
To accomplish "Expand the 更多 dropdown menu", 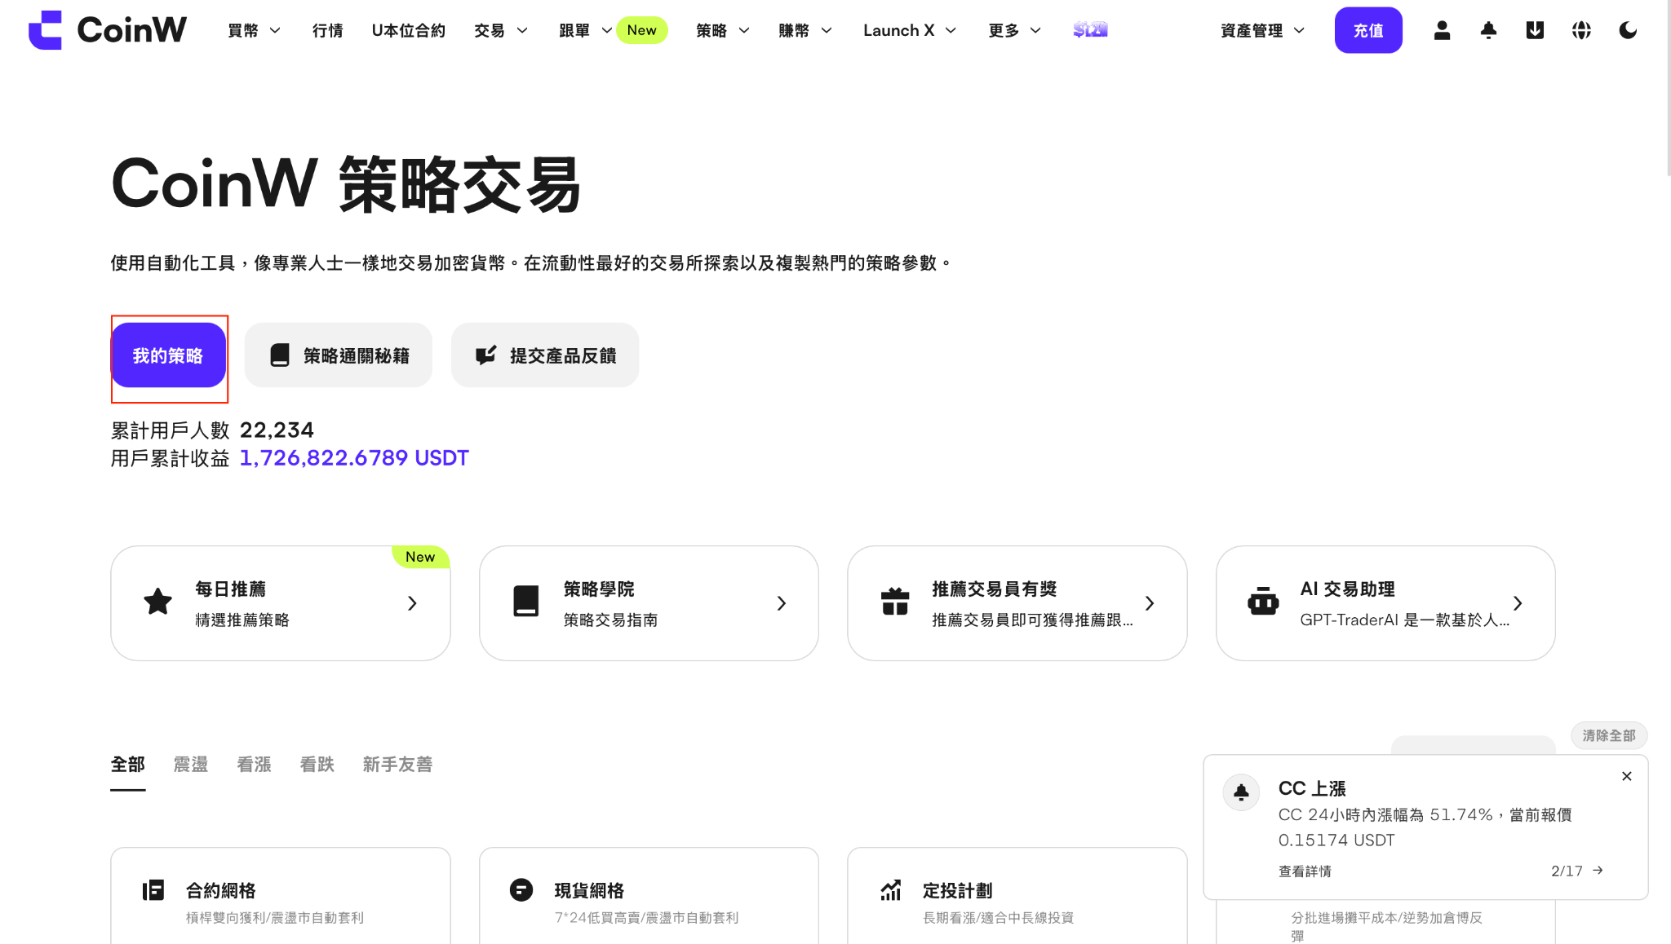I will pyautogui.click(x=1035, y=30).
